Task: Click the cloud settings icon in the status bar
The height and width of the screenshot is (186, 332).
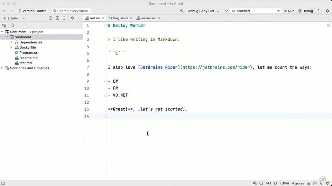Action: pyautogui.click(x=255, y=184)
